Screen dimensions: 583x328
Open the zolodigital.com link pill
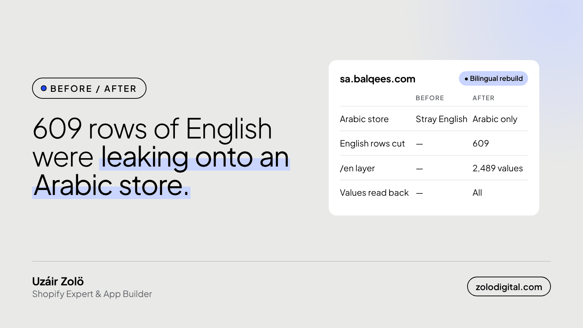509,287
